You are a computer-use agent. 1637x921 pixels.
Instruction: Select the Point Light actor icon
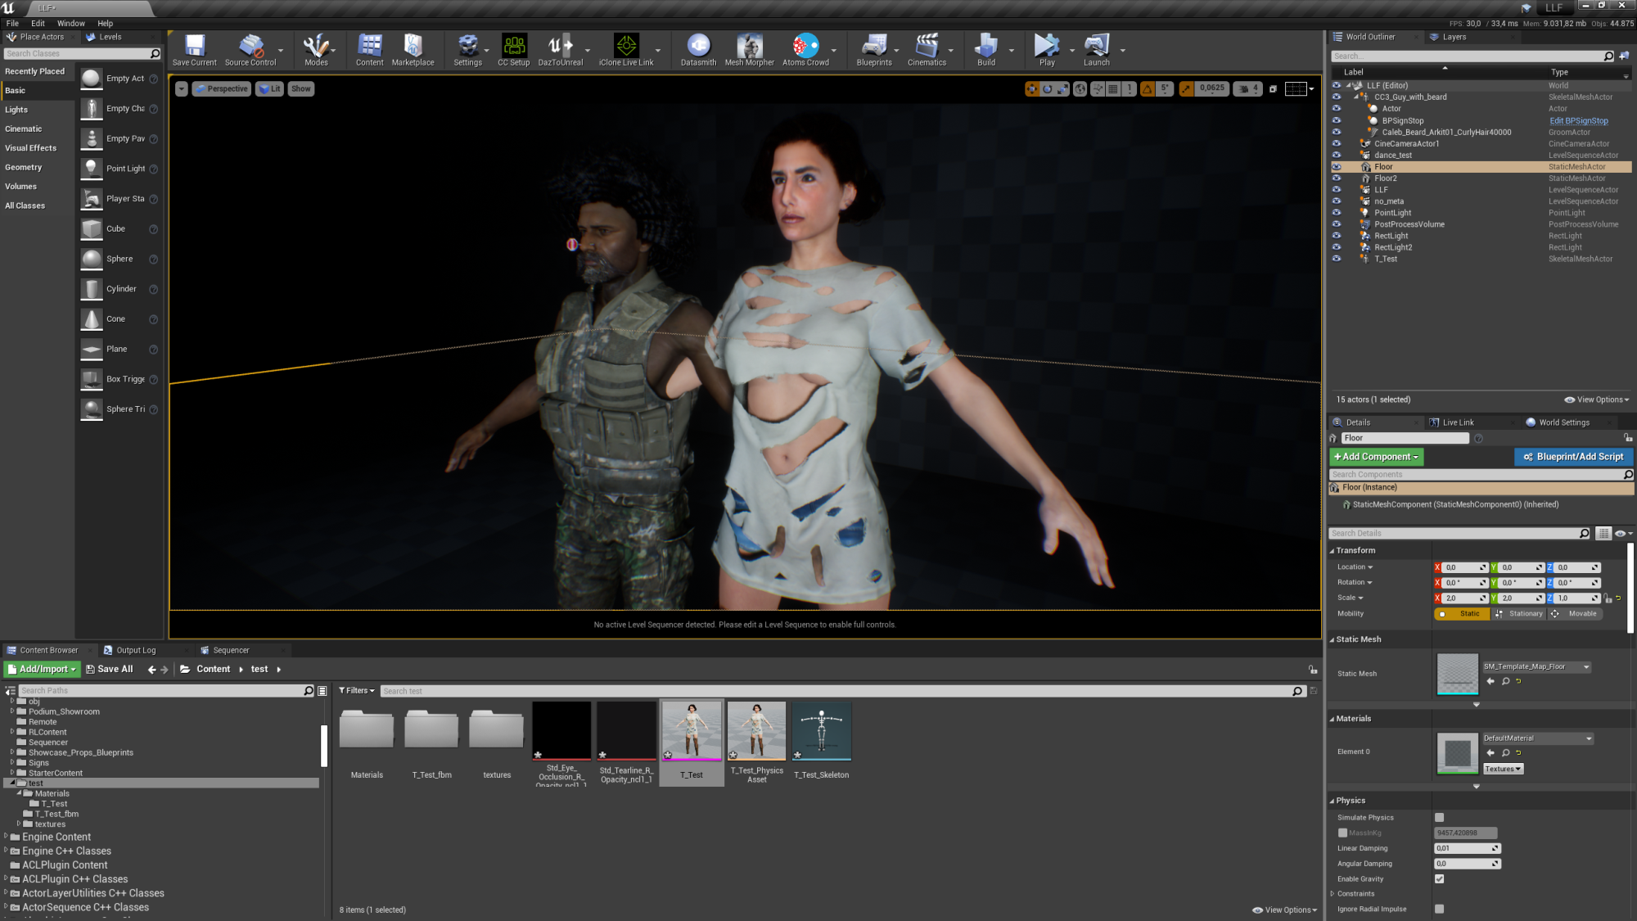coord(92,169)
